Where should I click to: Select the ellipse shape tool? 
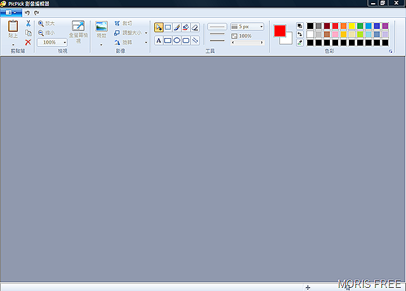(x=177, y=41)
